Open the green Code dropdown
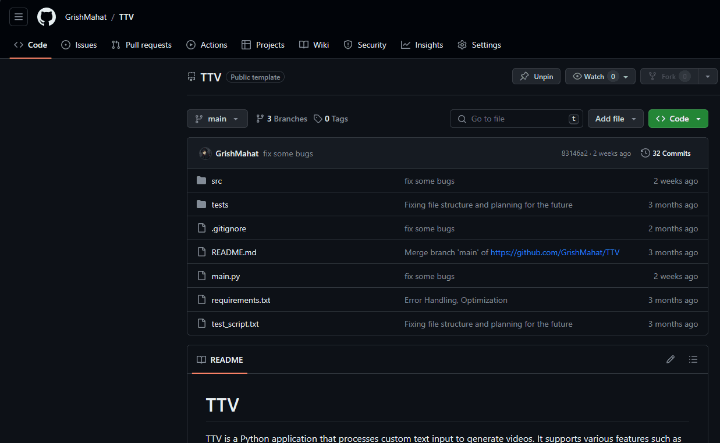 (x=678, y=119)
